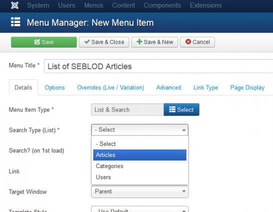Image resolution: width=273 pixels, height=212 pixels.
Task: Open the Users menu
Action: pyautogui.click(x=66, y=5)
